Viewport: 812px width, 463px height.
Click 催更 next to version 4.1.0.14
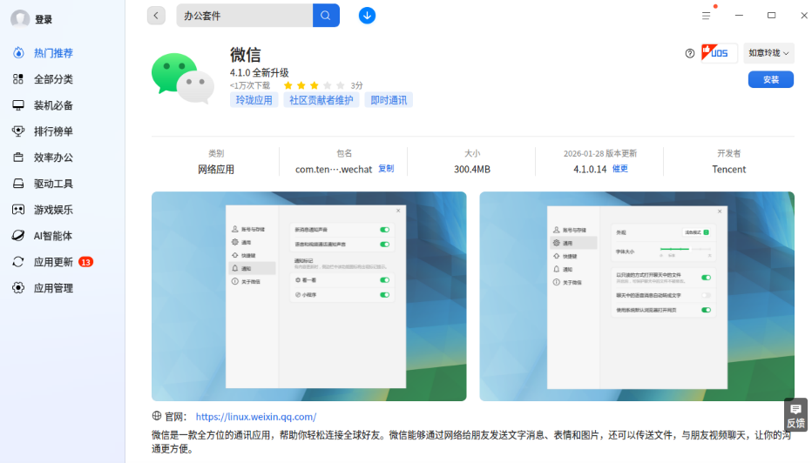tap(619, 169)
